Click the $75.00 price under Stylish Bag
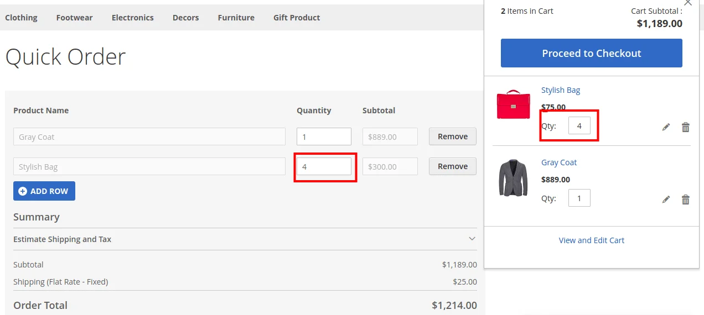The width and height of the screenshot is (704, 315). pyautogui.click(x=553, y=107)
